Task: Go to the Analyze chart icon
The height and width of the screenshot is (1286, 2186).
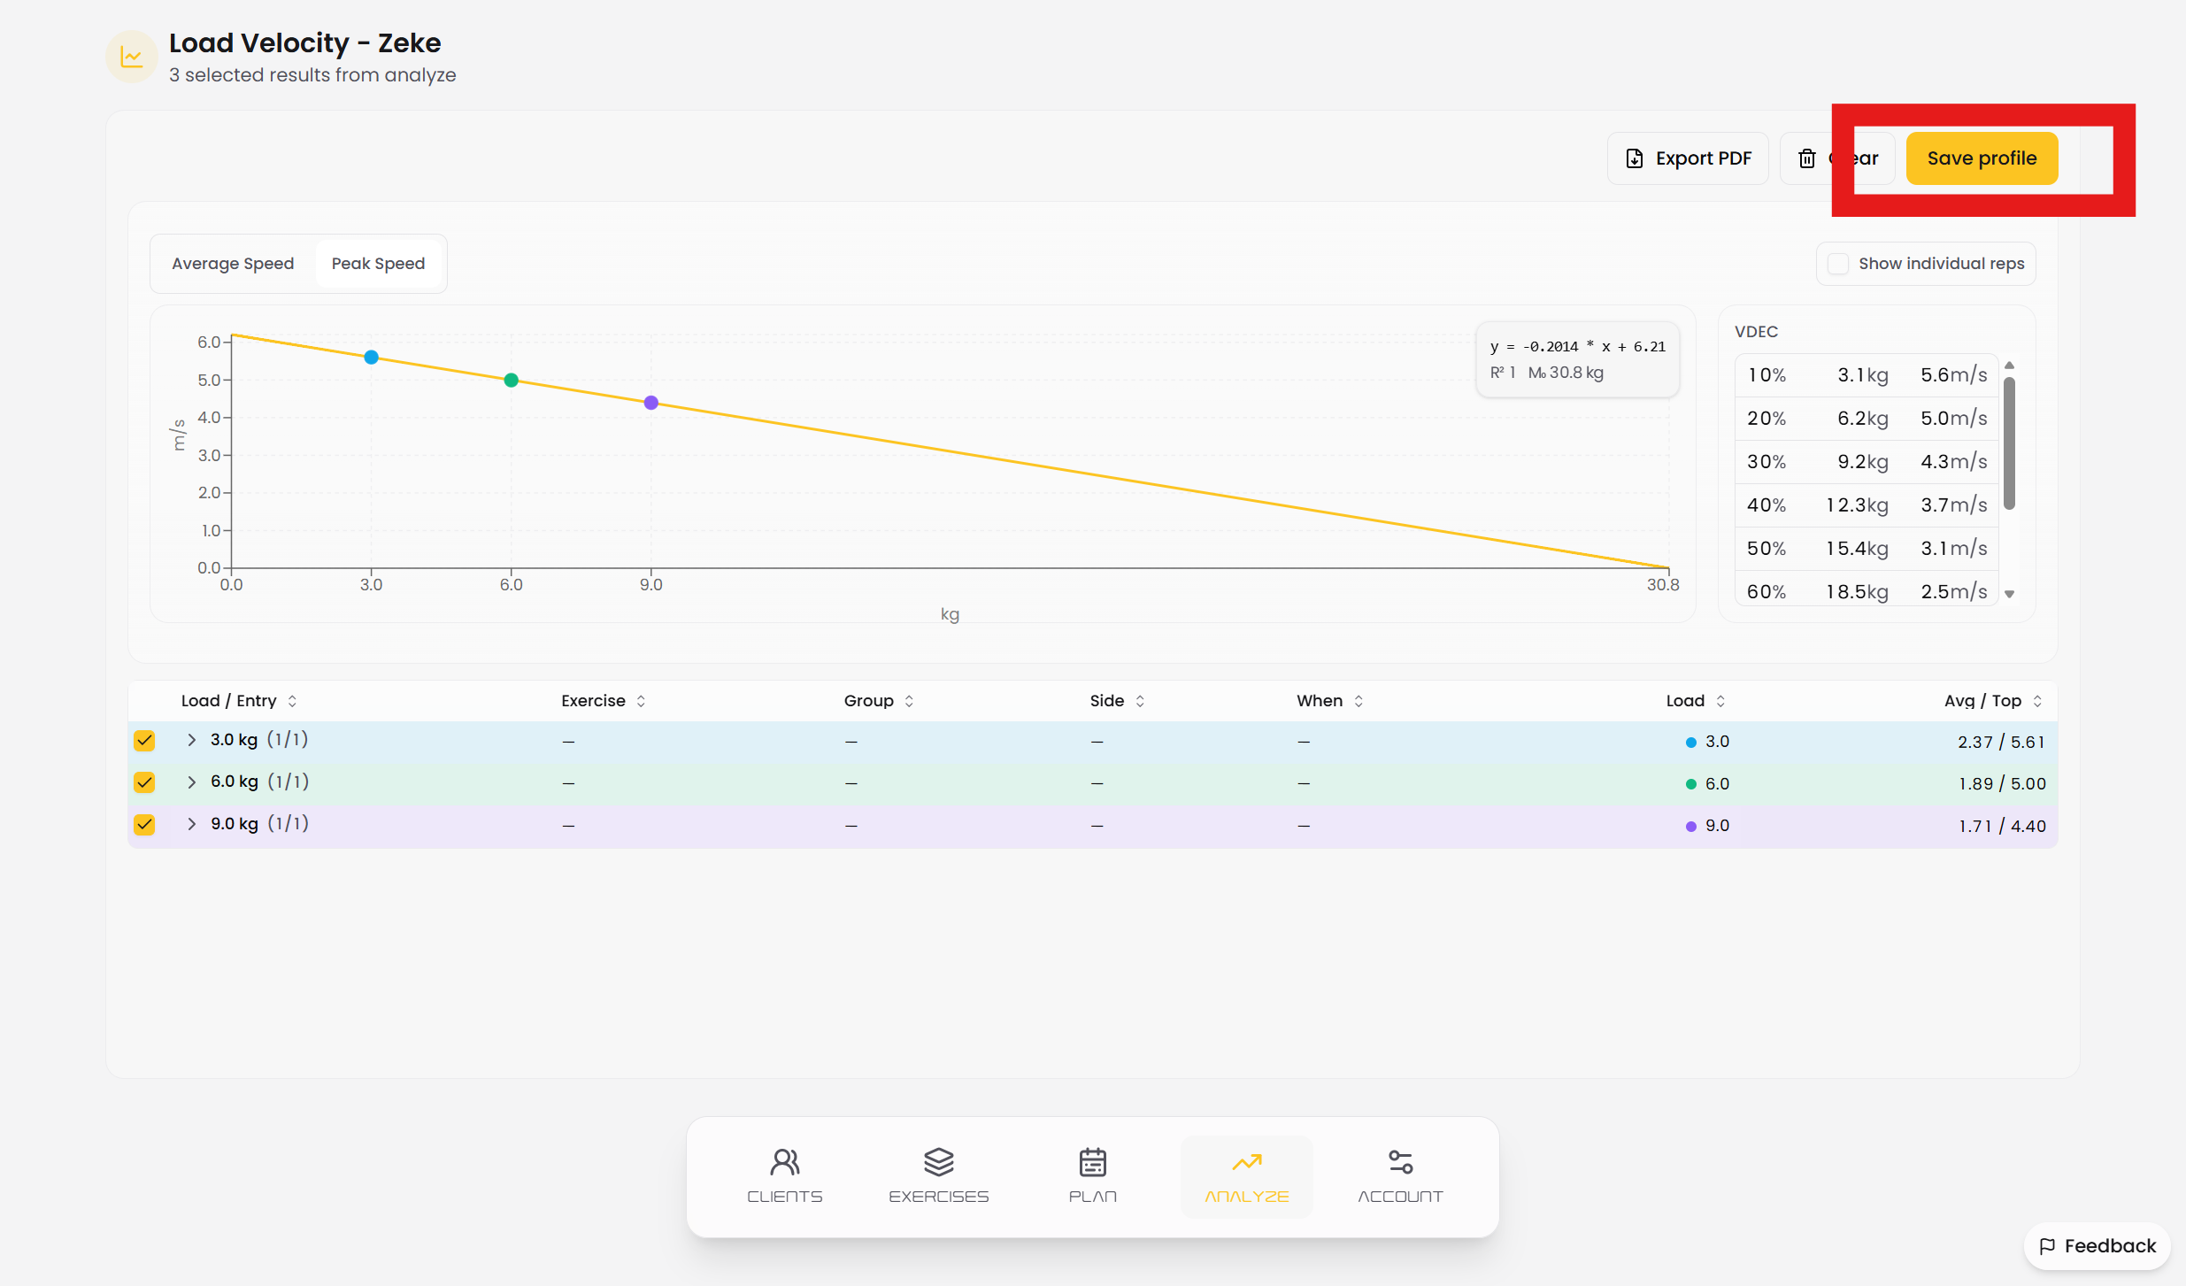Action: pyautogui.click(x=1247, y=1161)
